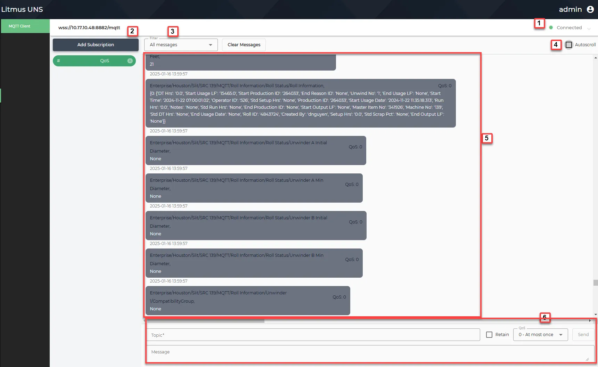Click the wss://10.17.10.48:8882/mqtt broker address
The image size is (598, 367).
89,27
